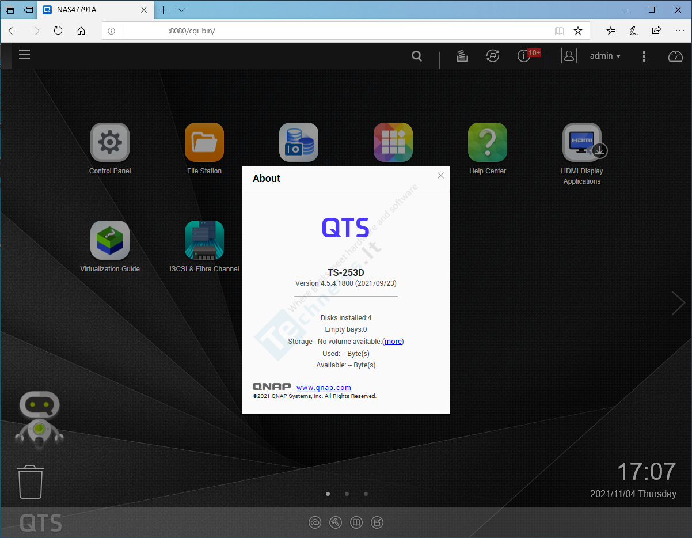This screenshot has width=692, height=538.
Task: Open the www.qnap.com link
Action: point(324,388)
